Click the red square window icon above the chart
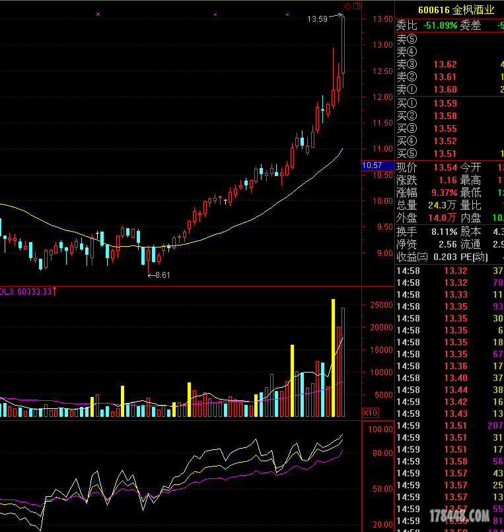Screen dimensions: 504x532 click(x=357, y=7)
